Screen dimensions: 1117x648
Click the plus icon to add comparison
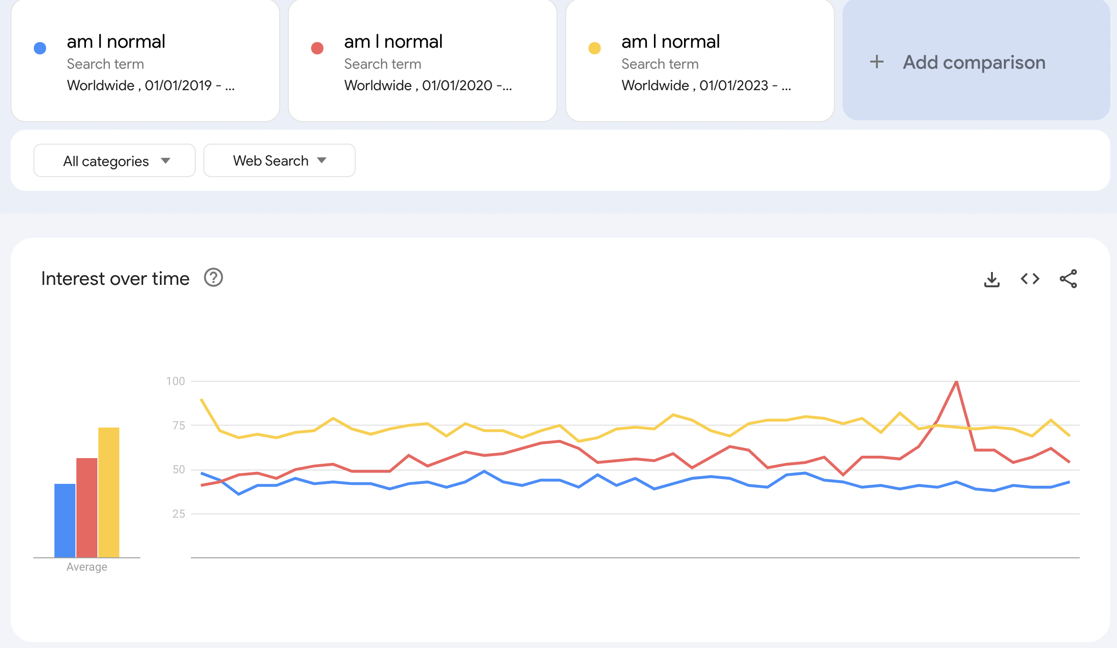tap(876, 62)
